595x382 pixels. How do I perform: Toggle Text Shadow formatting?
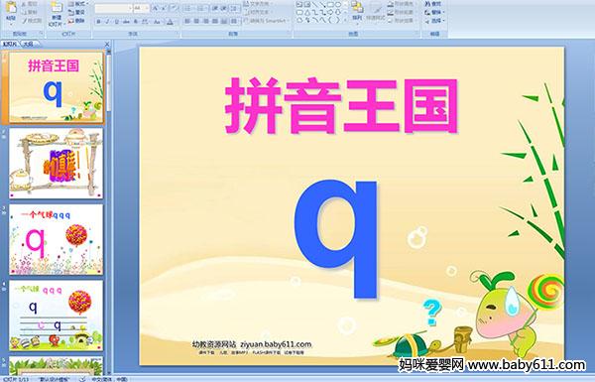pos(136,22)
